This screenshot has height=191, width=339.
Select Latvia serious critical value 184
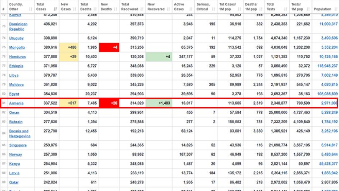[x=212, y=173]
